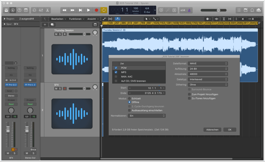The height and width of the screenshot is (162, 265).
Task: Enable Audioausklang einschließen checkbox
Action: point(129,110)
